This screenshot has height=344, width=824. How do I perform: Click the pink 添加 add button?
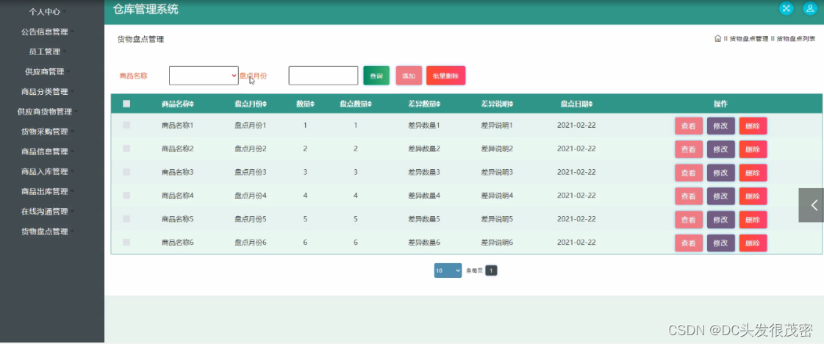click(409, 76)
